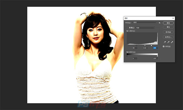Pick the gray point eyedropper

tap(168, 42)
